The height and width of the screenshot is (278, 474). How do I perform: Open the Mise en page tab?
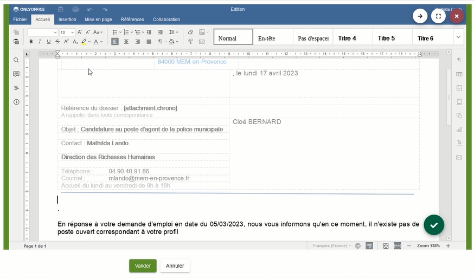pyautogui.click(x=98, y=20)
